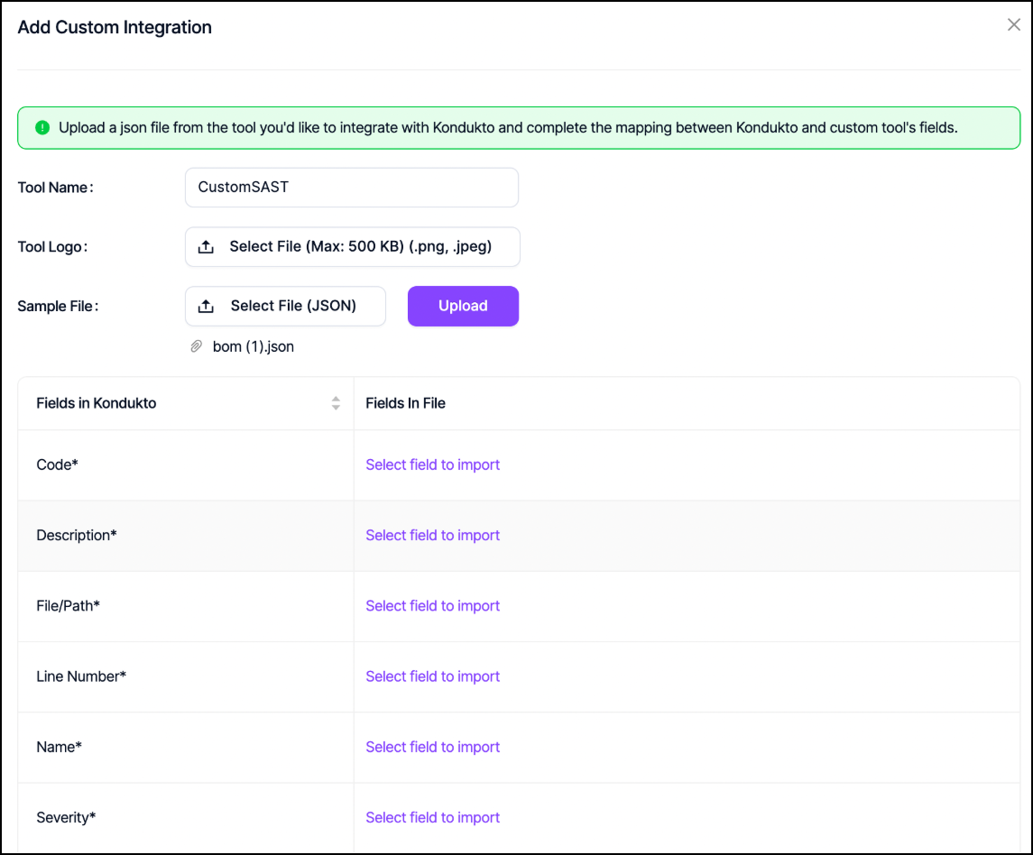Screen dimensions: 1033x855
Task: Choose Select File (JSON) for sample file
Action: click(x=293, y=307)
